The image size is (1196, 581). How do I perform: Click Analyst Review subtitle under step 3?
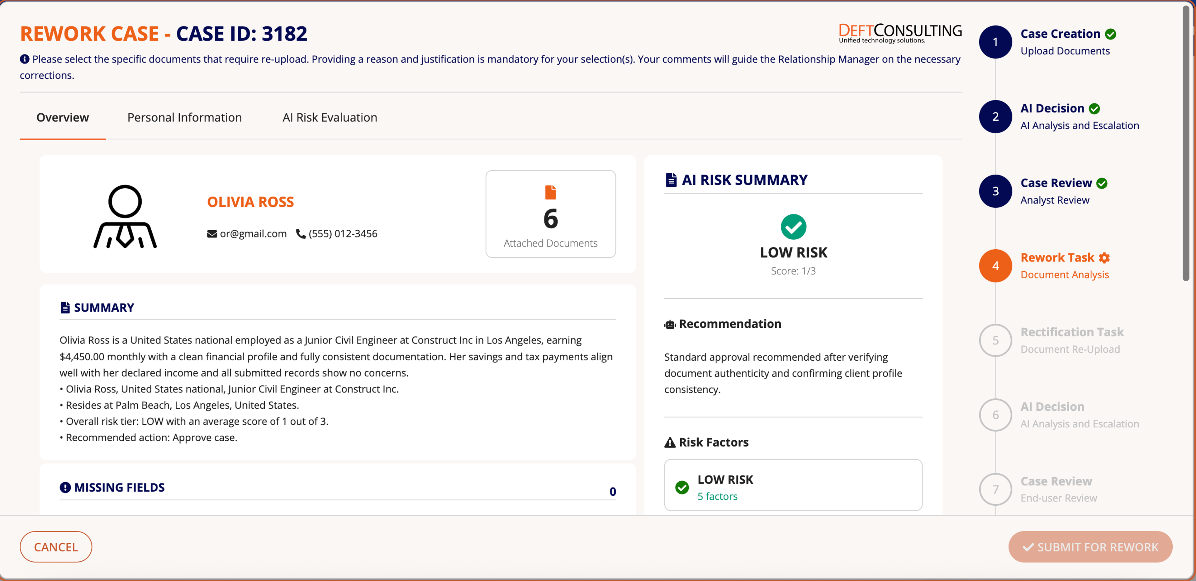coord(1055,200)
